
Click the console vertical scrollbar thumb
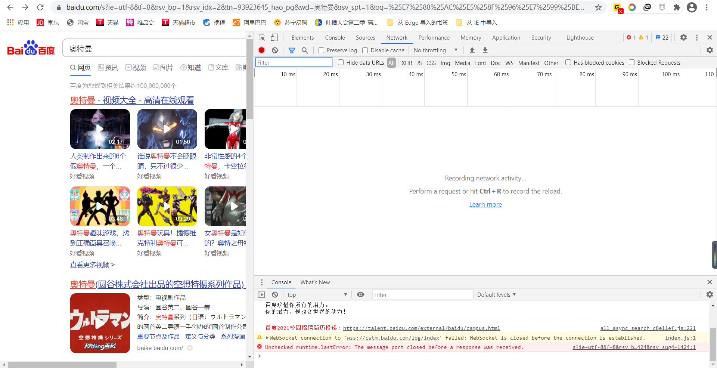713,344
